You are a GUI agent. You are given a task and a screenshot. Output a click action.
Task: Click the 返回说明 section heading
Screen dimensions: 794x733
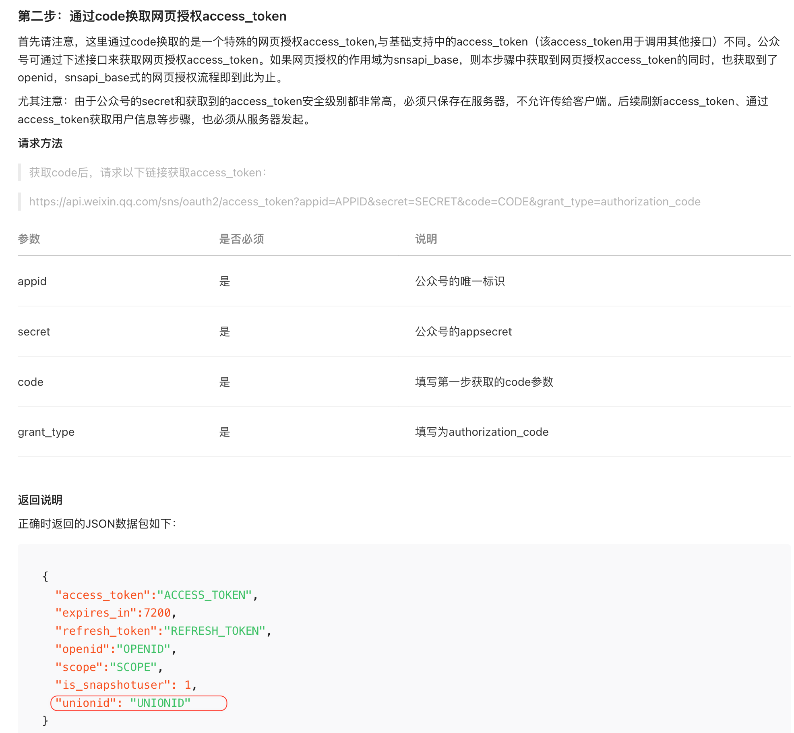40,500
